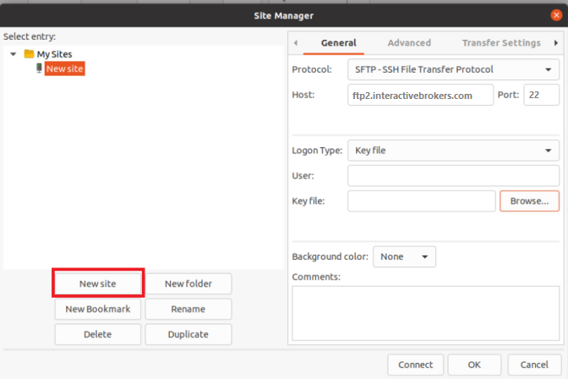
Task: Select the New site tree entry
Action: (x=65, y=69)
